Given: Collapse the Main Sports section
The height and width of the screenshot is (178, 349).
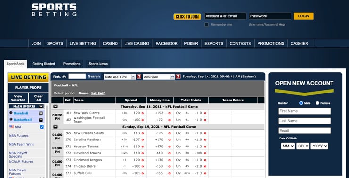Looking at the screenshot, I should (x=41, y=107).
